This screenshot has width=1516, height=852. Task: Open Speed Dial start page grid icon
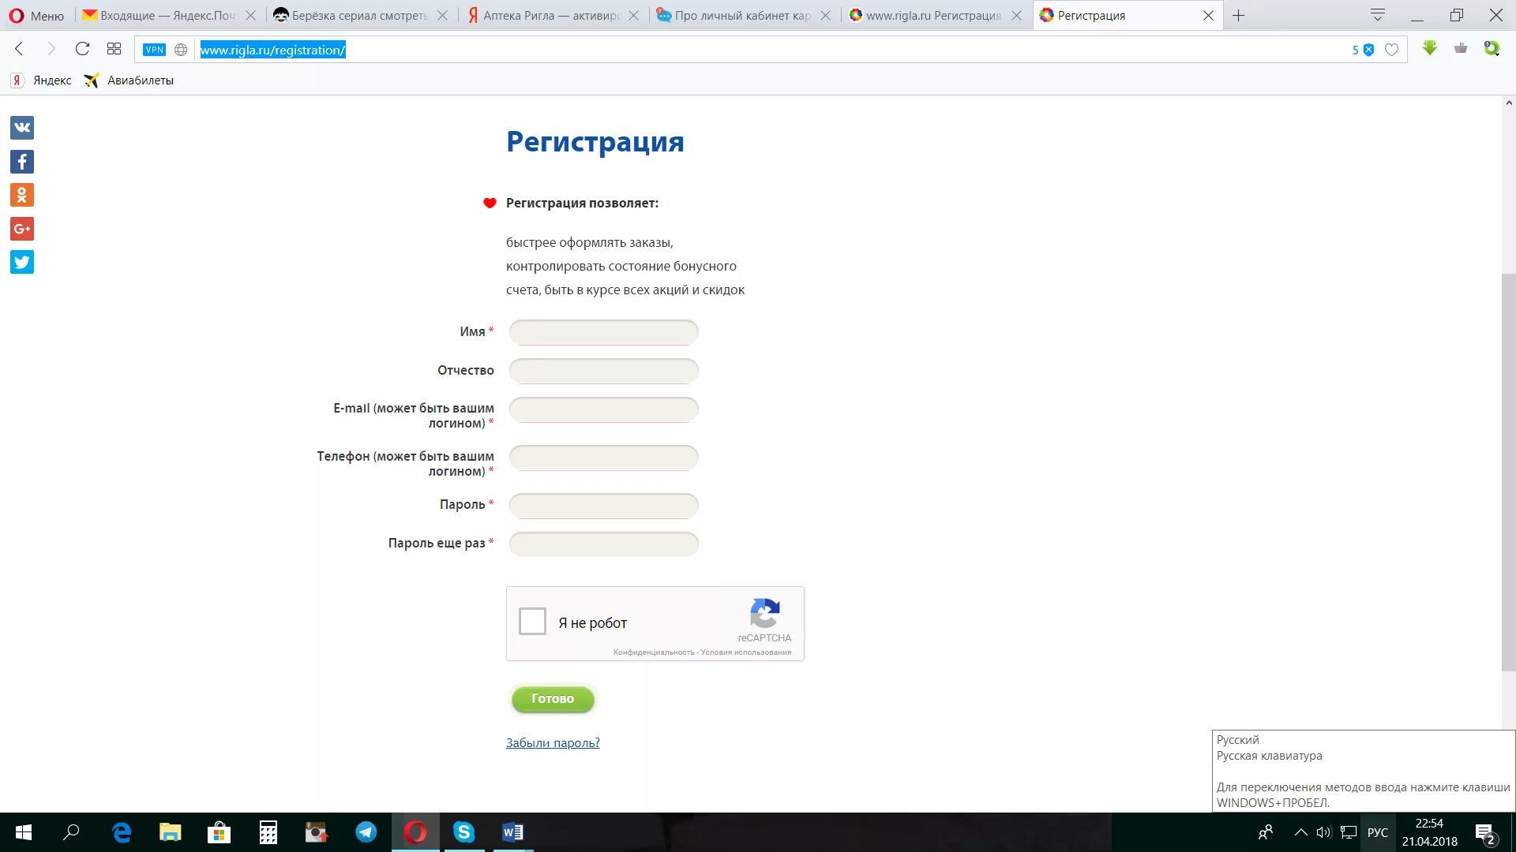pyautogui.click(x=114, y=49)
